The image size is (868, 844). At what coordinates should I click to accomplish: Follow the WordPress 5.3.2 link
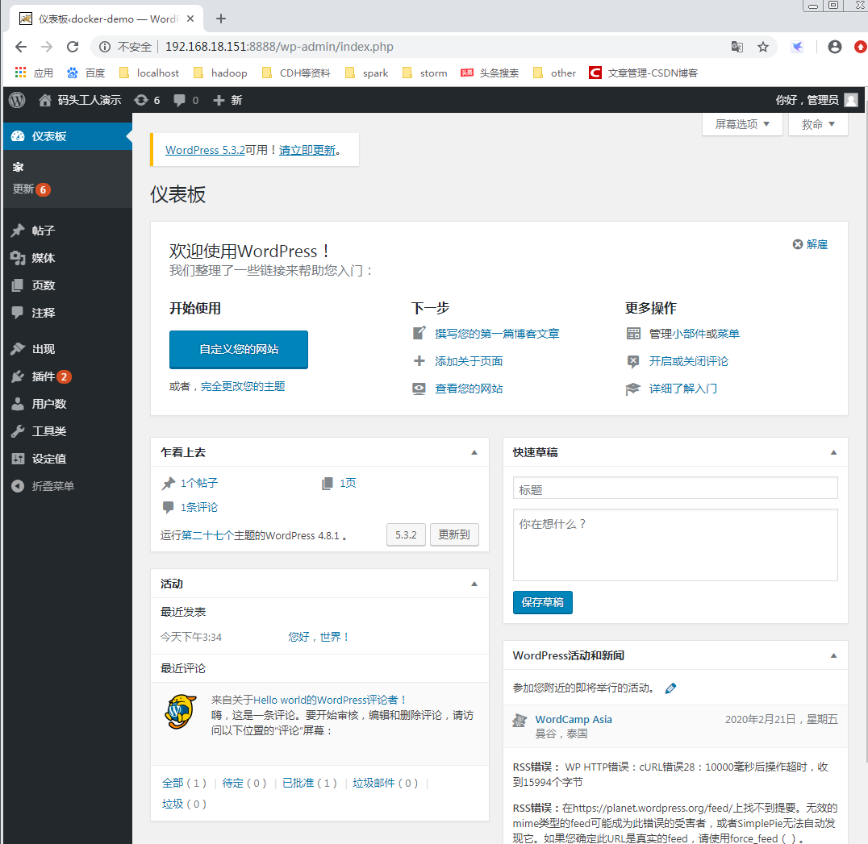[205, 150]
